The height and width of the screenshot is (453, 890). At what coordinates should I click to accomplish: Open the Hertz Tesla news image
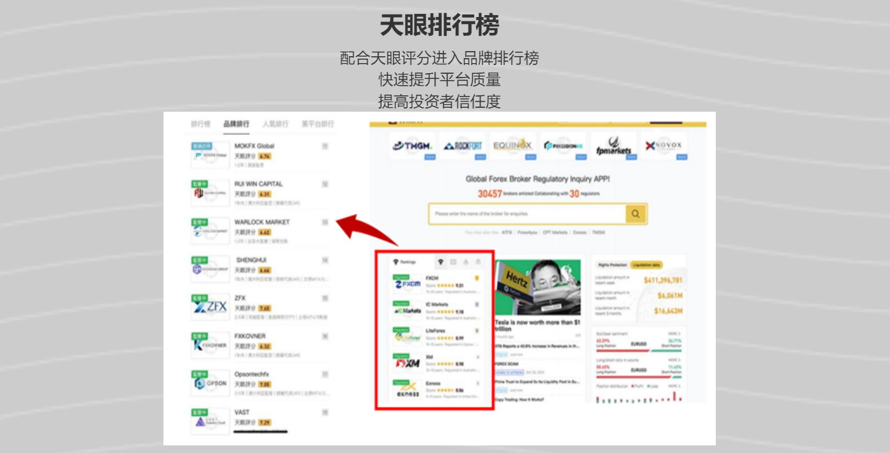(x=538, y=287)
